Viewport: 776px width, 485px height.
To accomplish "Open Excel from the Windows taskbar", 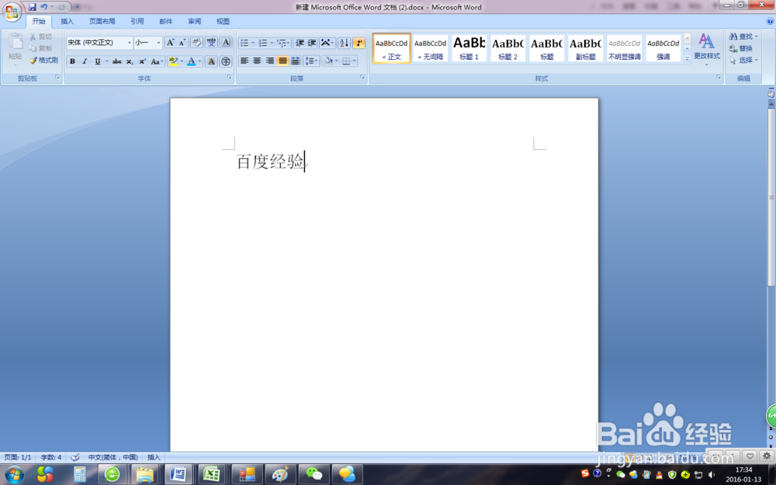I will tap(212, 475).
